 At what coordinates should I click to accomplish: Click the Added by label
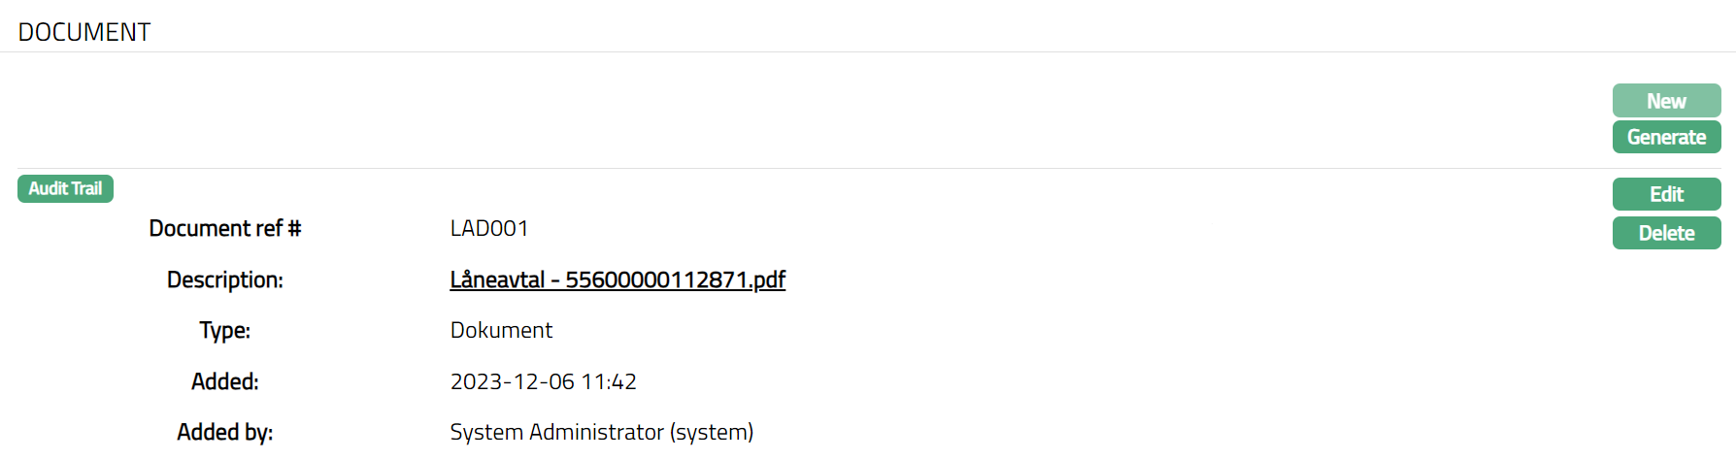pyautogui.click(x=225, y=432)
